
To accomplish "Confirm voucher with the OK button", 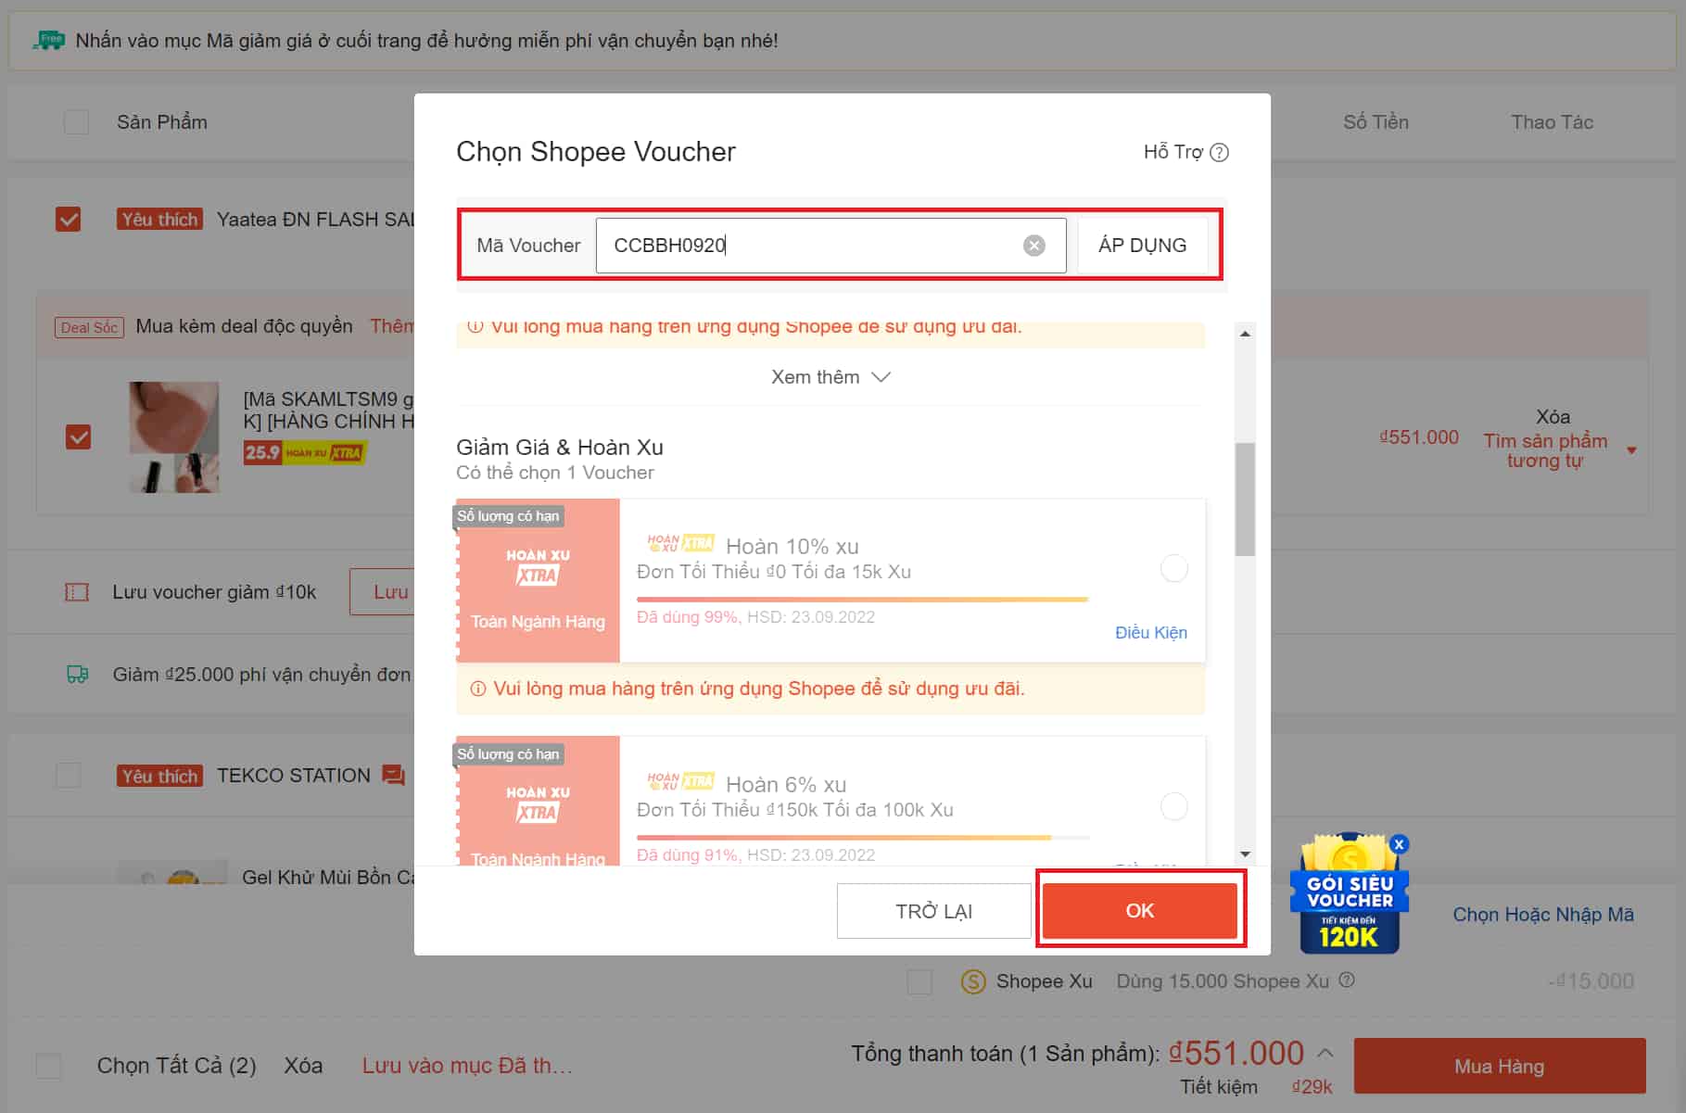I will [x=1139, y=911].
